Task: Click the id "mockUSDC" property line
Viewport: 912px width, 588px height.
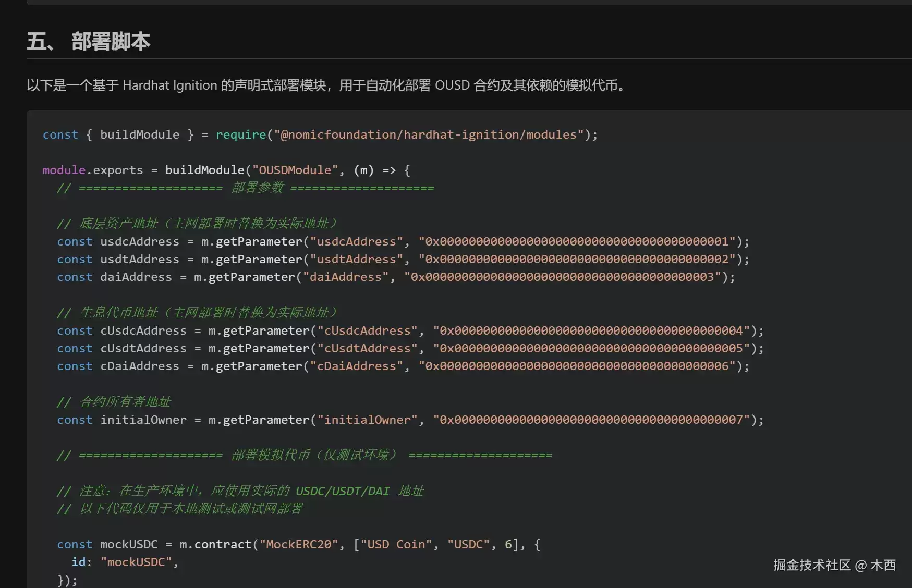Action: tap(125, 562)
